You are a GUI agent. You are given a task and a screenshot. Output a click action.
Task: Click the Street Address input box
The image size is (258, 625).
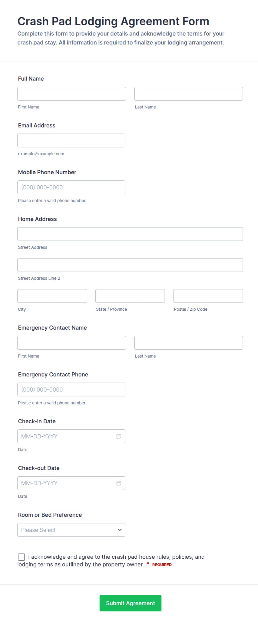point(130,234)
